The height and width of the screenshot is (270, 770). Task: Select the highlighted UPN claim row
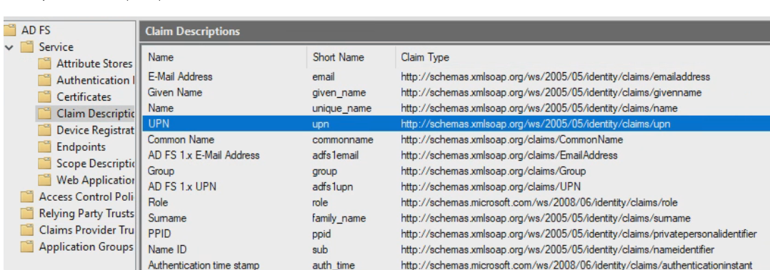[x=456, y=124]
